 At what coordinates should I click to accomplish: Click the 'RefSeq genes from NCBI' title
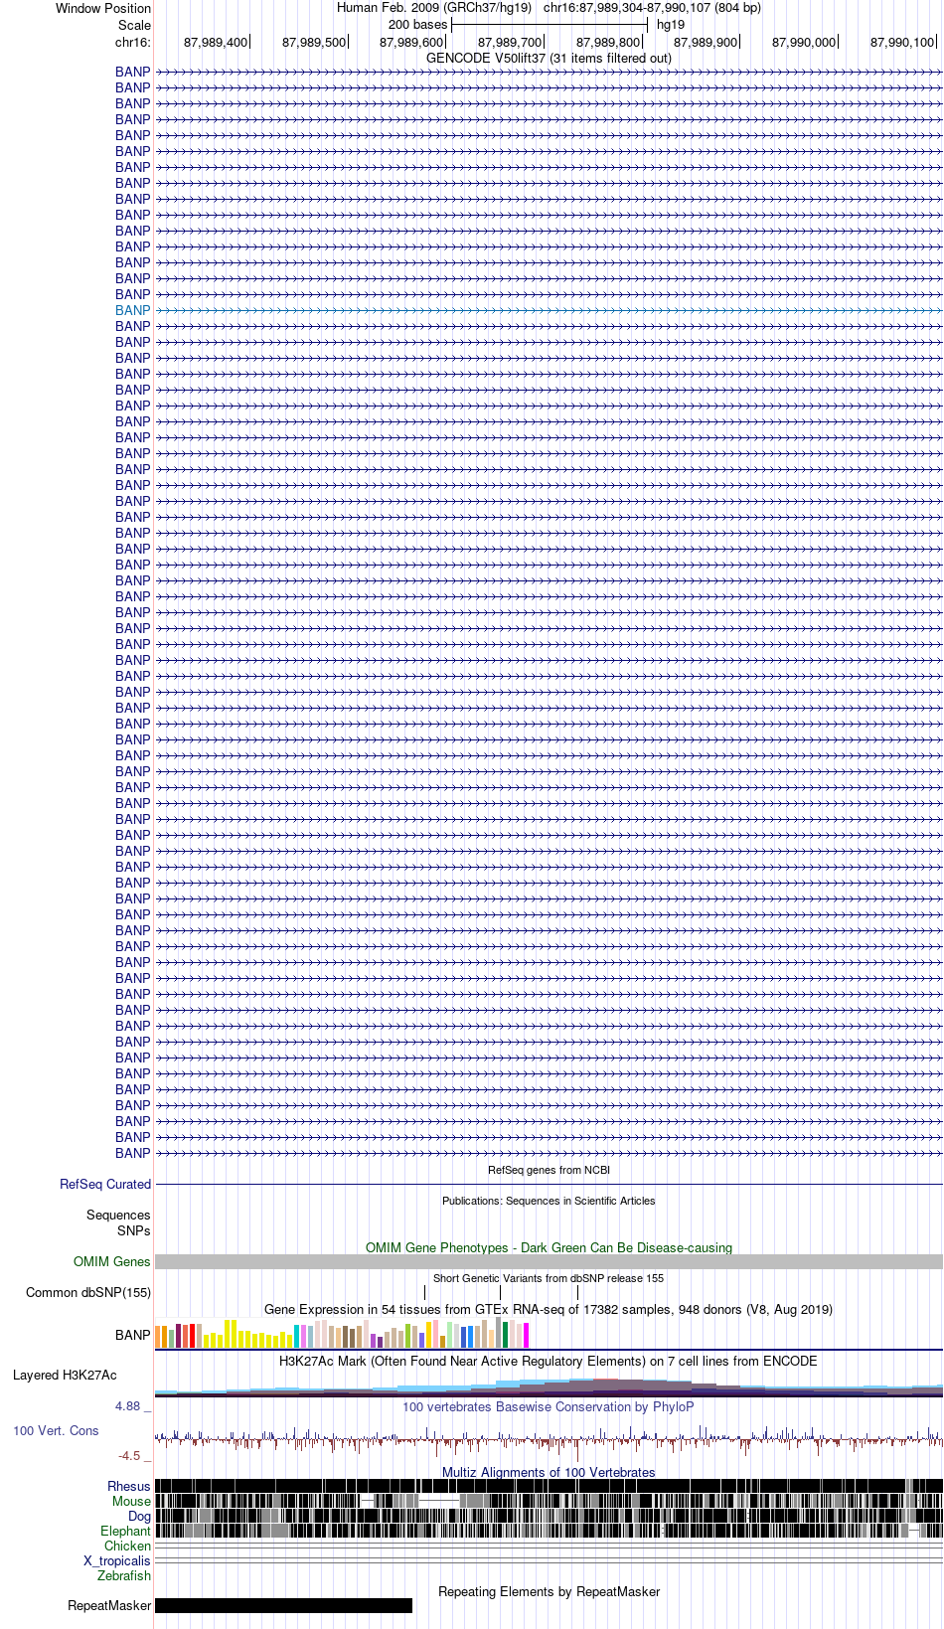pyautogui.click(x=549, y=1170)
